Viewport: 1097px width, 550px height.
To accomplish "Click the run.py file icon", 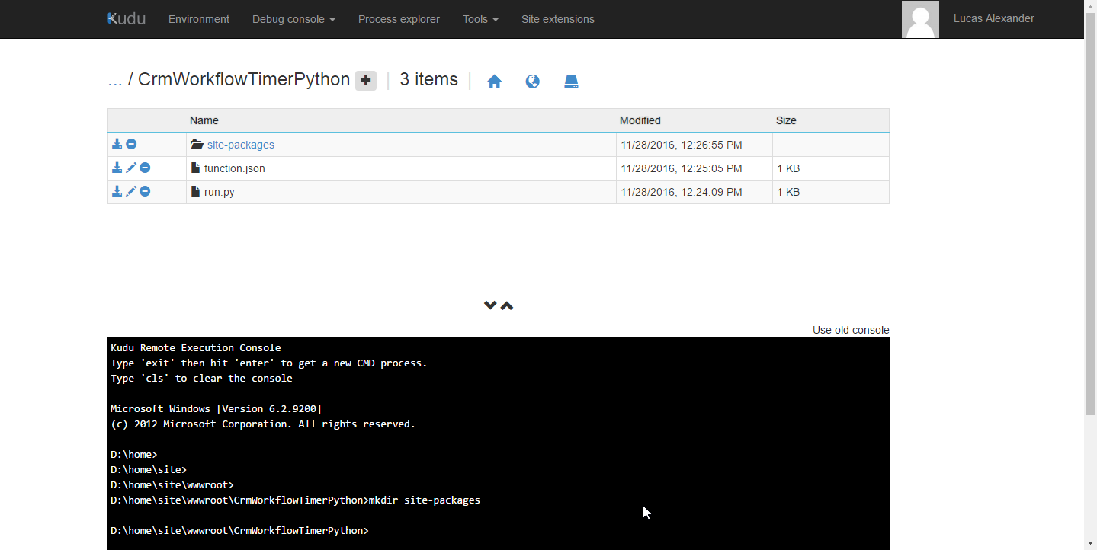I will [x=195, y=191].
